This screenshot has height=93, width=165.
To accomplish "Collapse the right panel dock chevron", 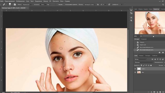I will pos(132,7).
